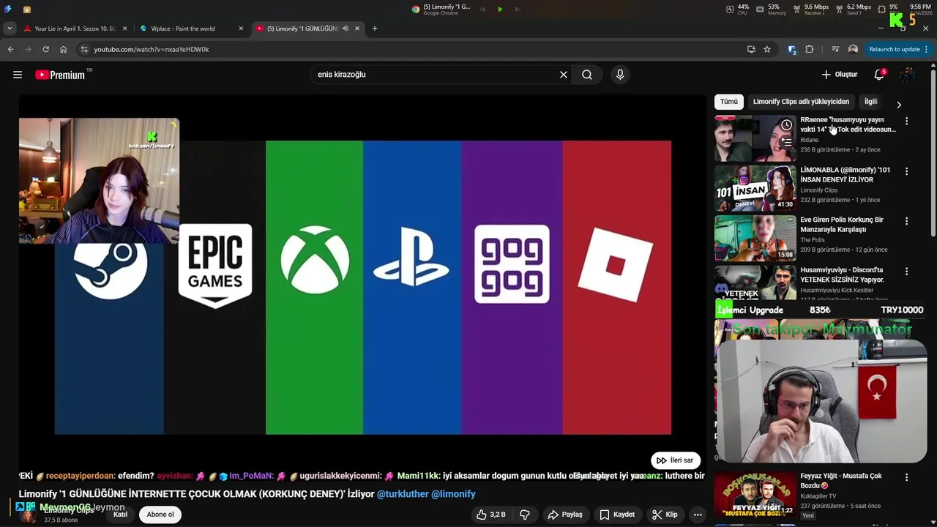Open the @limonify channel link
The height and width of the screenshot is (527, 937).
[453, 494]
